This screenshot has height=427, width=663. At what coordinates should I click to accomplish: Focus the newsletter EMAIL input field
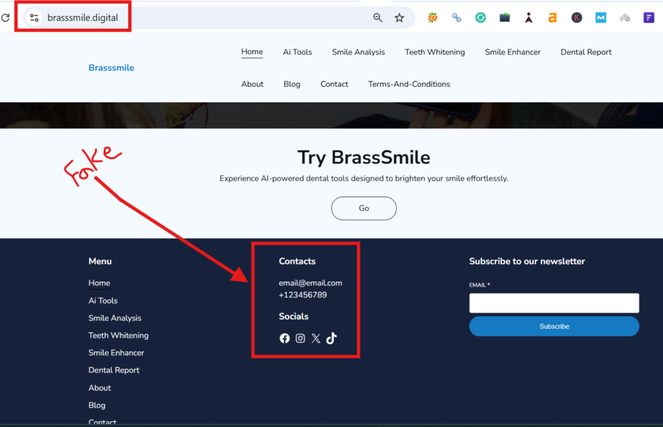click(554, 303)
